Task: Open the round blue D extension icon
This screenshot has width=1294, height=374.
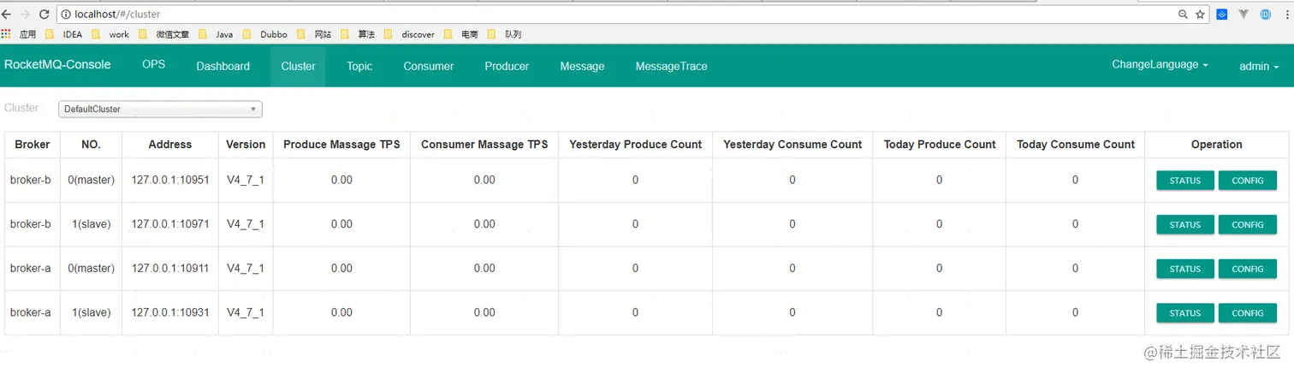Action: click(1265, 15)
